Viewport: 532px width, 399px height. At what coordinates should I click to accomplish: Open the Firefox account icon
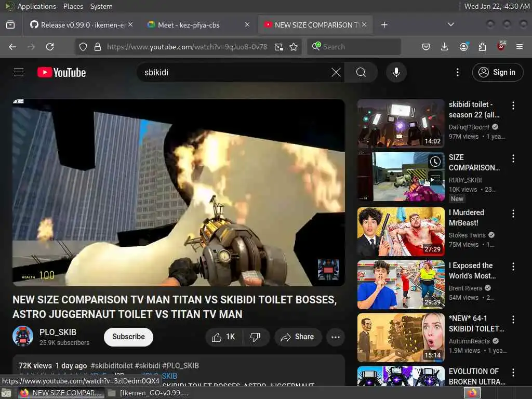pyautogui.click(x=463, y=47)
